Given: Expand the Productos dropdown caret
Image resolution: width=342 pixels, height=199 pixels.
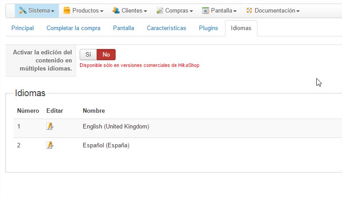Looking at the screenshot, I should 102,11.
